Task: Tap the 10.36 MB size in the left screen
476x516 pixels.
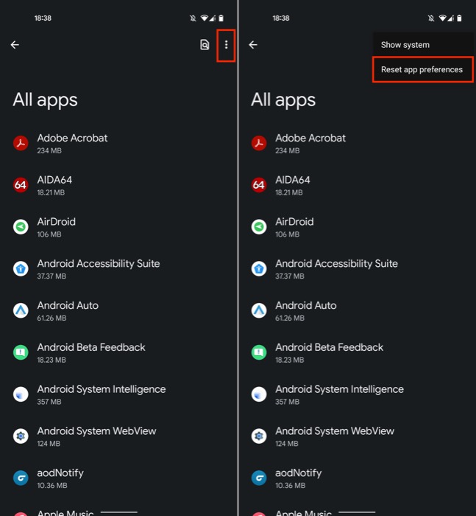Action: (52, 485)
